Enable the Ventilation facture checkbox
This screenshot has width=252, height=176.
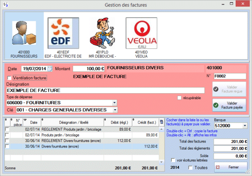tap(10, 78)
